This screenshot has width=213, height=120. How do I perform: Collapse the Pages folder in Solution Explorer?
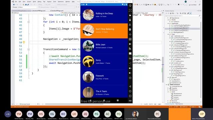(x=168, y=34)
